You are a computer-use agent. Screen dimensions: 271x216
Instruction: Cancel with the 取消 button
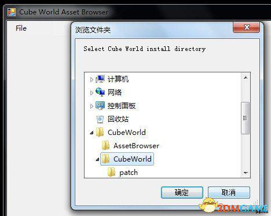(x=229, y=192)
